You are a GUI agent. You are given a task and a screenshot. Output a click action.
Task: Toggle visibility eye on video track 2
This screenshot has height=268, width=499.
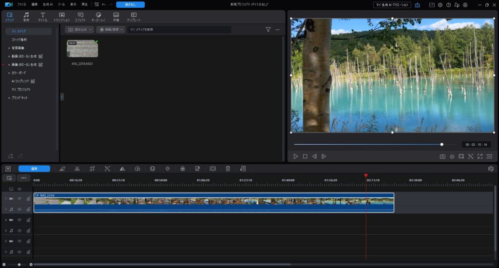point(19,220)
